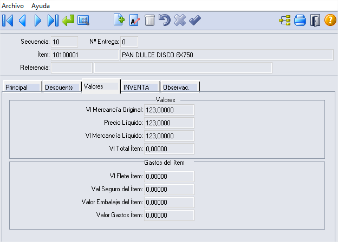Click the Valor Embalaje del Ítem field
Screen dimensions: 338x242
(x=169, y=202)
